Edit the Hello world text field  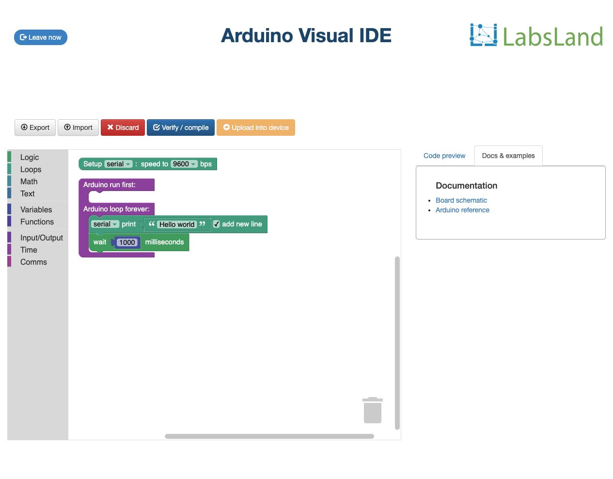[177, 224]
